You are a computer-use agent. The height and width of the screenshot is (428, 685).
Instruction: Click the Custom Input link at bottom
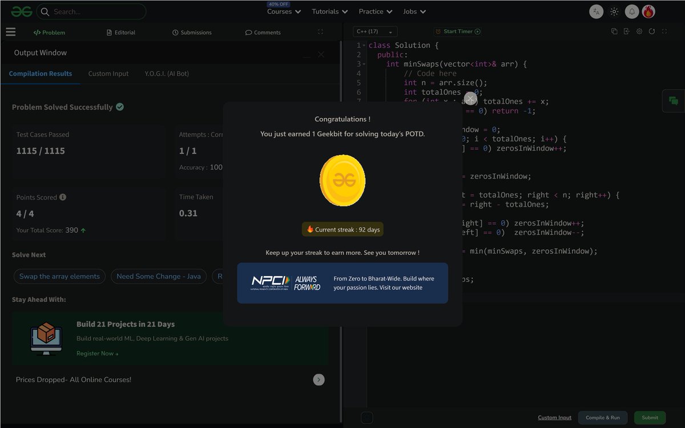pyautogui.click(x=554, y=418)
